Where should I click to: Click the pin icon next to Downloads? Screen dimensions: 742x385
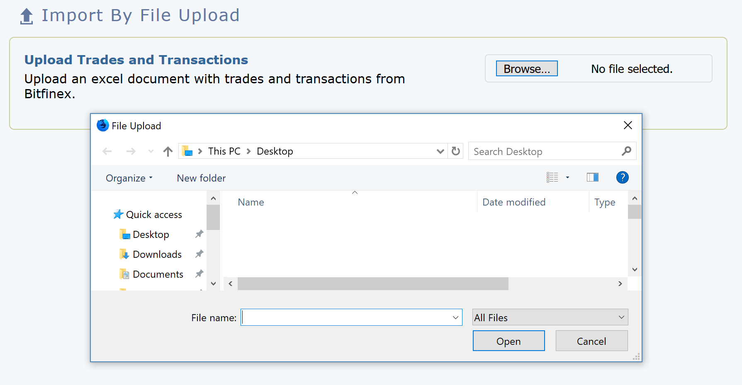(x=199, y=254)
